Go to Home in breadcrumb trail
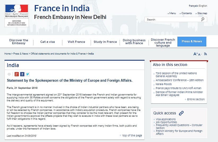Image resolution: width=218 pixels, height=142 pixels. pyautogui.click(x=7, y=54)
